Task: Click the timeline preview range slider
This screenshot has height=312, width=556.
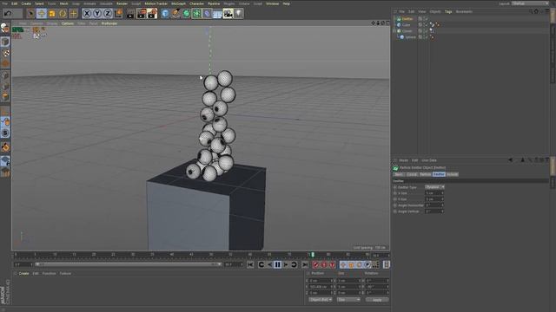Action: point(129,264)
